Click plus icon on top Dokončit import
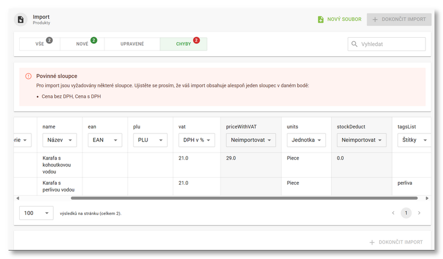This screenshot has height=259, width=443. point(375,20)
